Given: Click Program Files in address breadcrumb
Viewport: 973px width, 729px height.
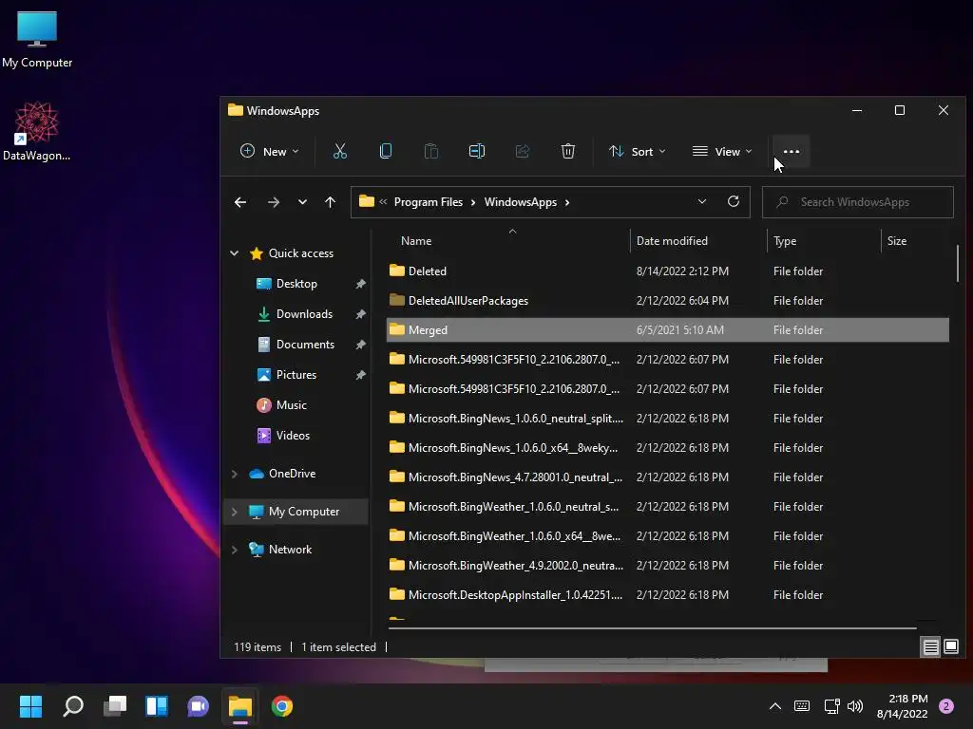Looking at the screenshot, I should coord(429,202).
